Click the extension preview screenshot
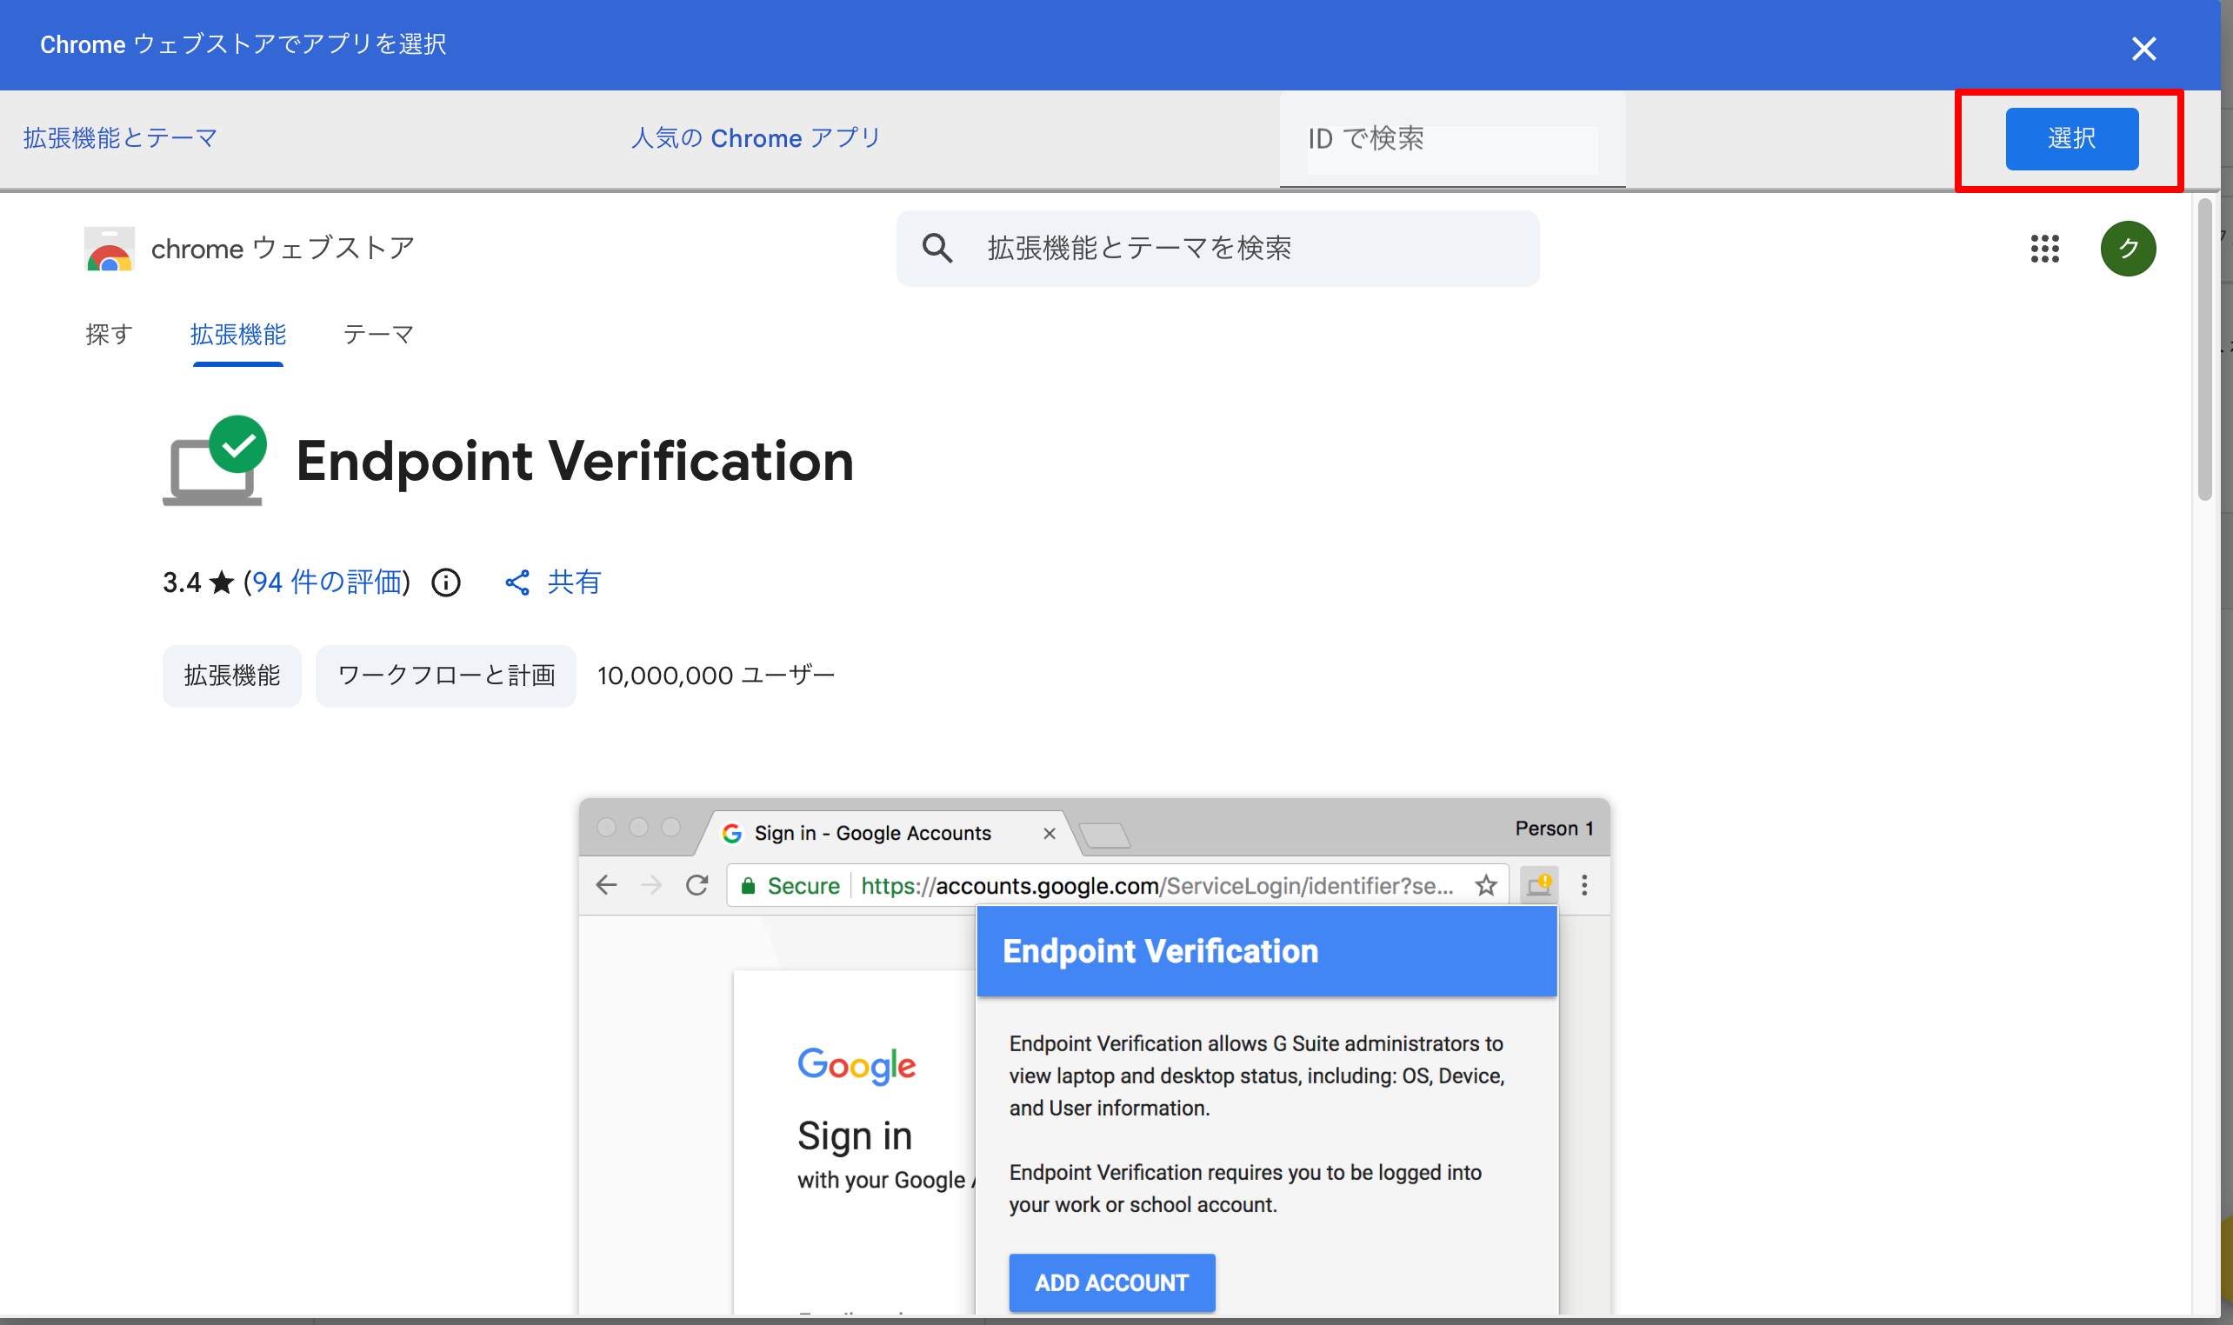This screenshot has height=1325, width=2233. point(1094,1055)
